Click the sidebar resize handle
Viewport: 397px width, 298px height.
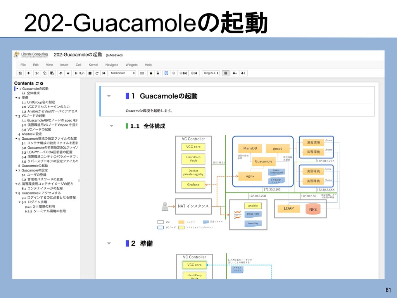[79, 181]
